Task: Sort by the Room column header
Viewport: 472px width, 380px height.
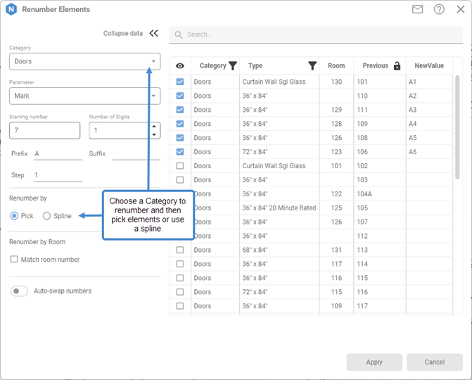Action: pyautogui.click(x=336, y=65)
